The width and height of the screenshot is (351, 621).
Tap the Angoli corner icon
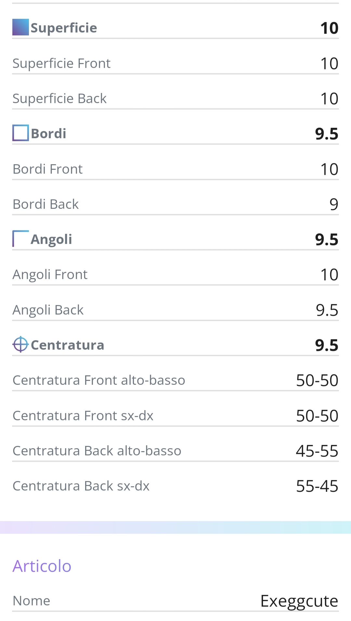20,238
